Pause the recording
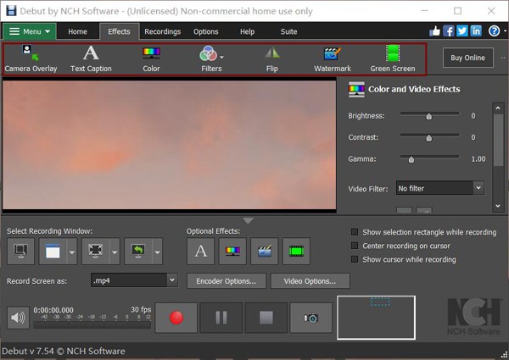The width and height of the screenshot is (509, 360). pyautogui.click(x=221, y=318)
